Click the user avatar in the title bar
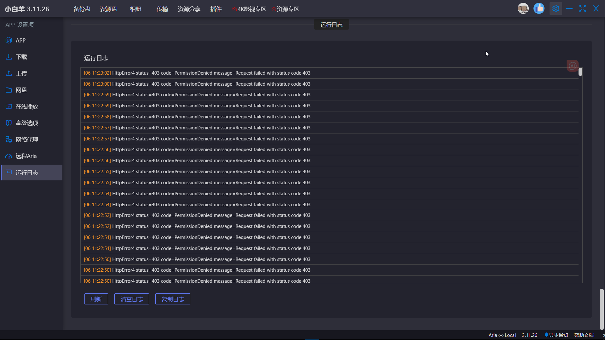This screenshot has width=605, height=340. (x=523, y=8)
